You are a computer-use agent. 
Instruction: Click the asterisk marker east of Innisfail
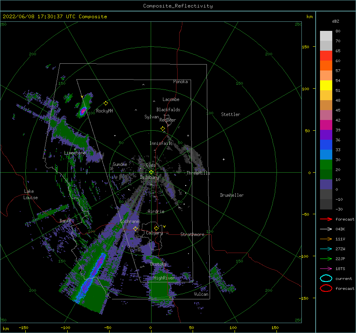[x=188, y=136]
